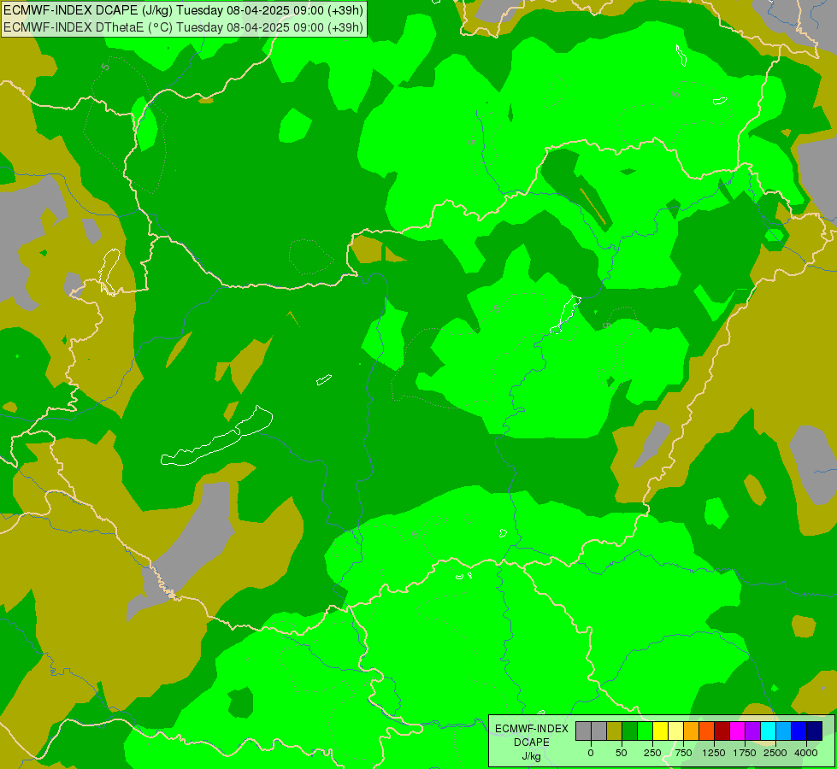The width and height of the screenshot is (837, 769).
Task: Click the elongated Lake Balaton outline
Action: pyautogui.click(x=216, y=436)
